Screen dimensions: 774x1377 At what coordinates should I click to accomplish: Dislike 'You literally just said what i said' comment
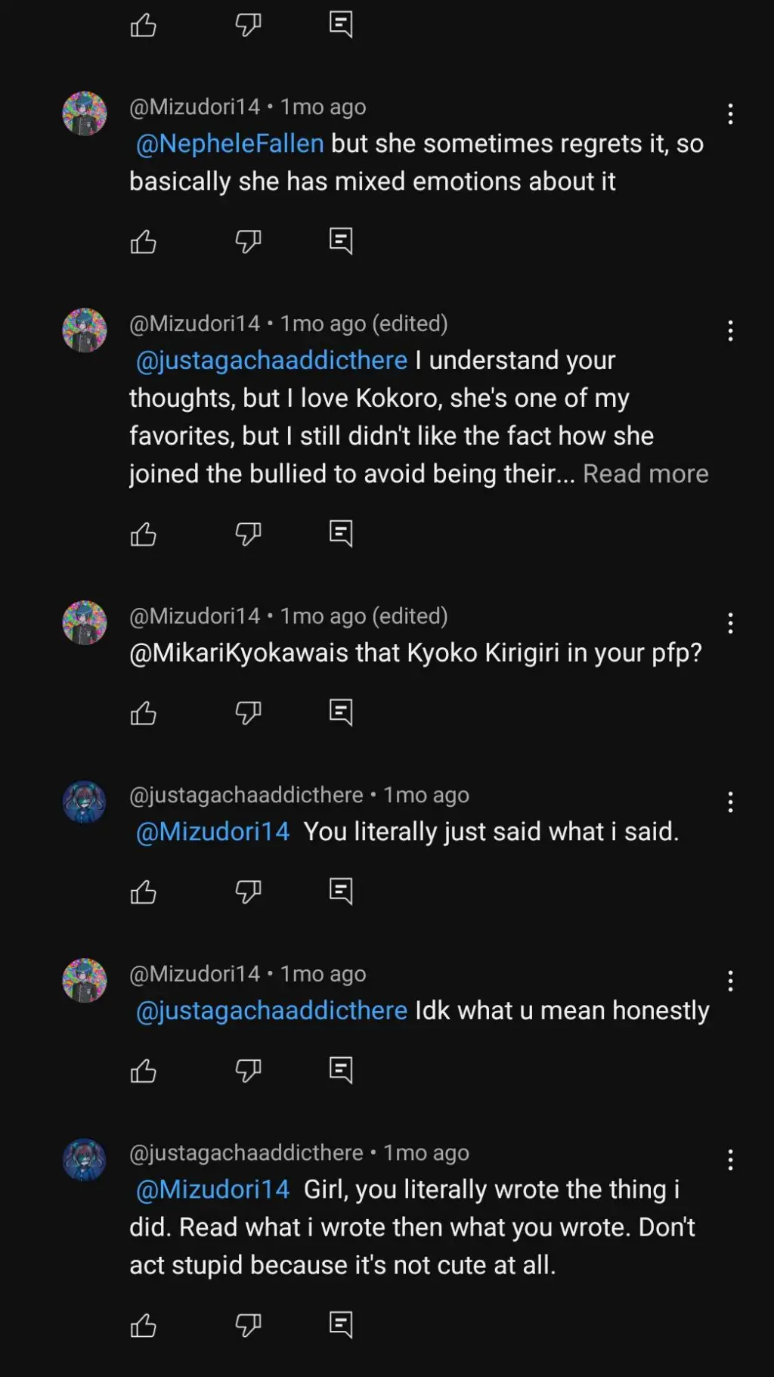pyautogui.click(x=248, y=892)
